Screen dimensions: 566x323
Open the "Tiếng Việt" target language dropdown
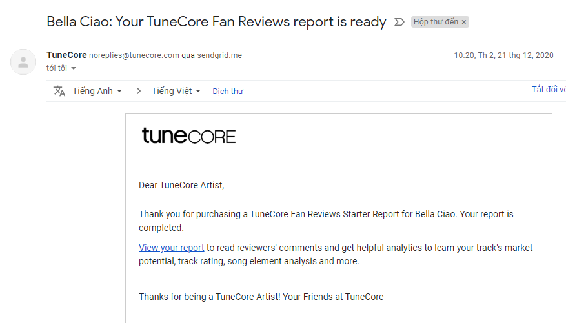[x=176, y=91]
